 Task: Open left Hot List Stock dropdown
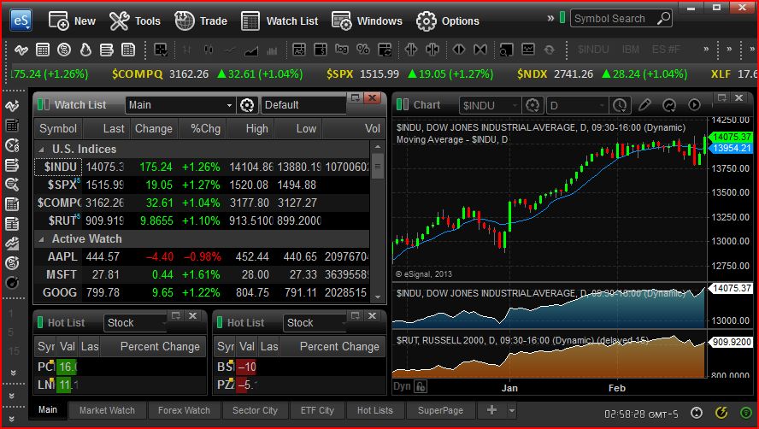(x=135, y=322)
